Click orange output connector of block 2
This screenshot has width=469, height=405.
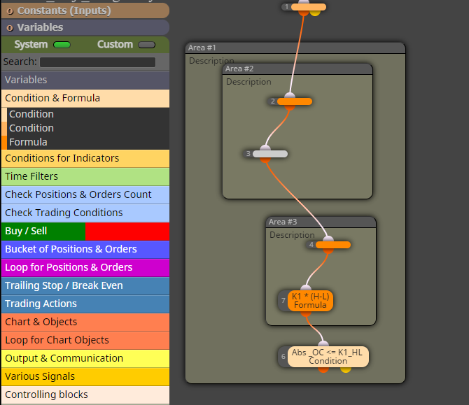(x=290, y=107)
